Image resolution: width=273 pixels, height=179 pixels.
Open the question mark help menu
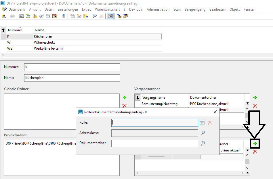[124, 9]
